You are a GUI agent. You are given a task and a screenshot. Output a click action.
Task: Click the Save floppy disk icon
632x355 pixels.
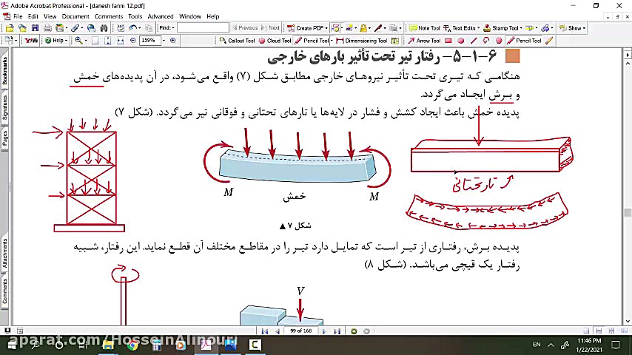35,28
